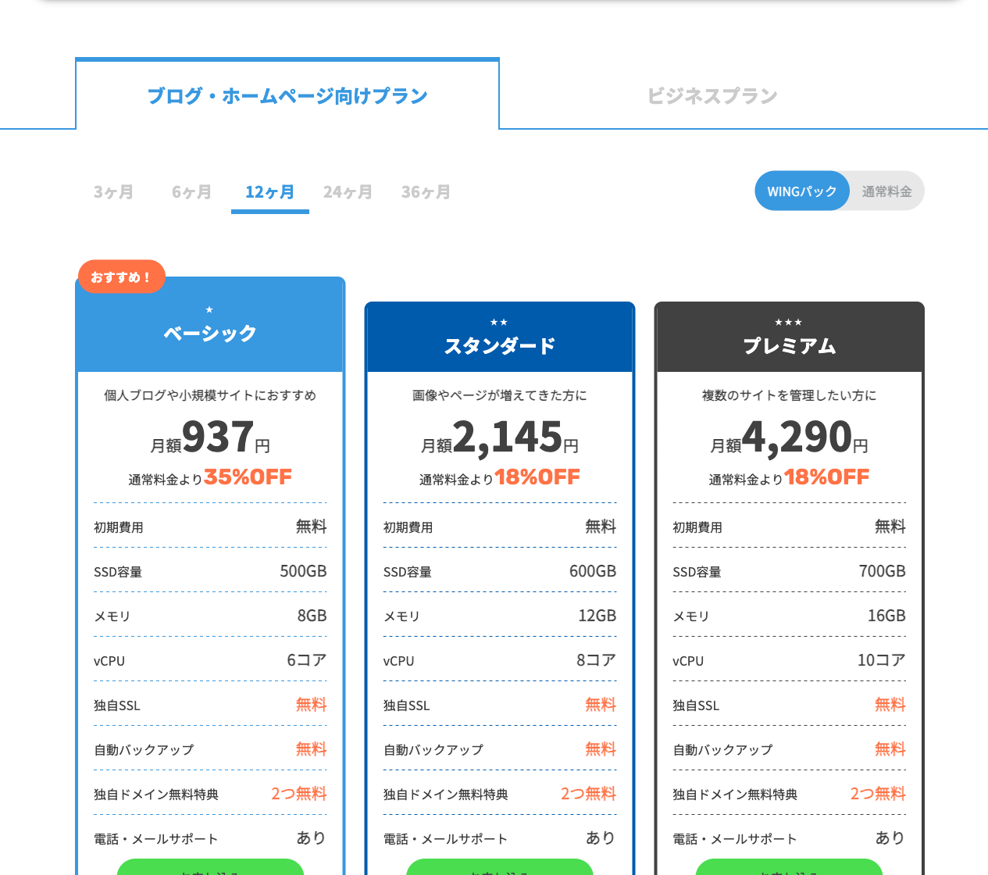Switch to the ビジネスプラン tab

[712, 95]
